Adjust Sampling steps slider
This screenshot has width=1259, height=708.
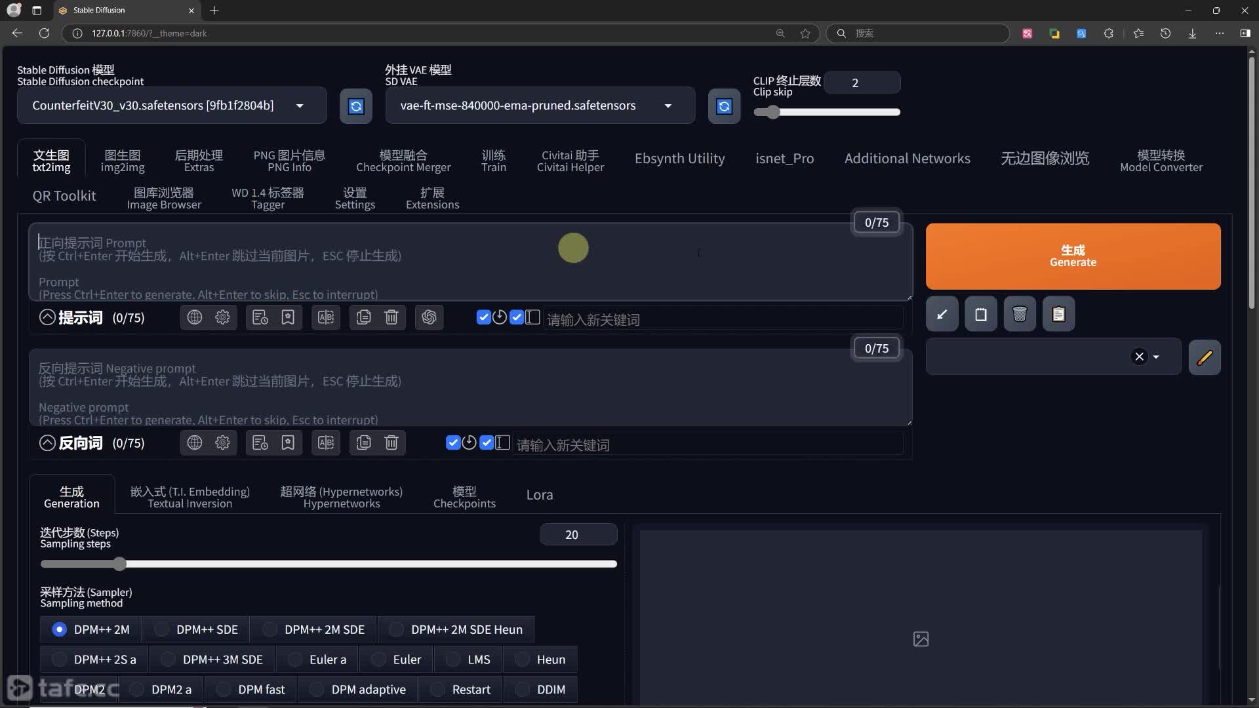point(329,564)
